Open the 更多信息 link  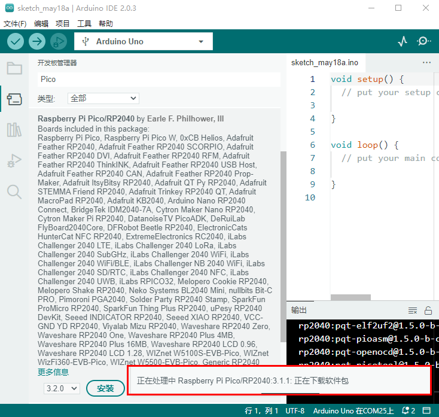point(53,372)
